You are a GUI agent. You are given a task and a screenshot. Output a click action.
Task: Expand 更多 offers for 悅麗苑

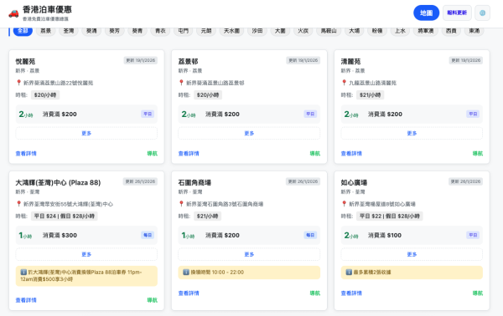tap(86, 133)
